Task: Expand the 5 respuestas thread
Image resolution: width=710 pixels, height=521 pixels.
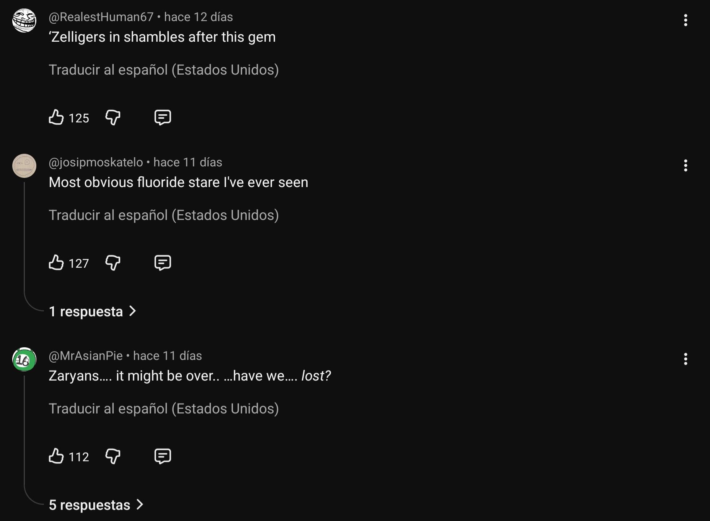Action: 96,505
